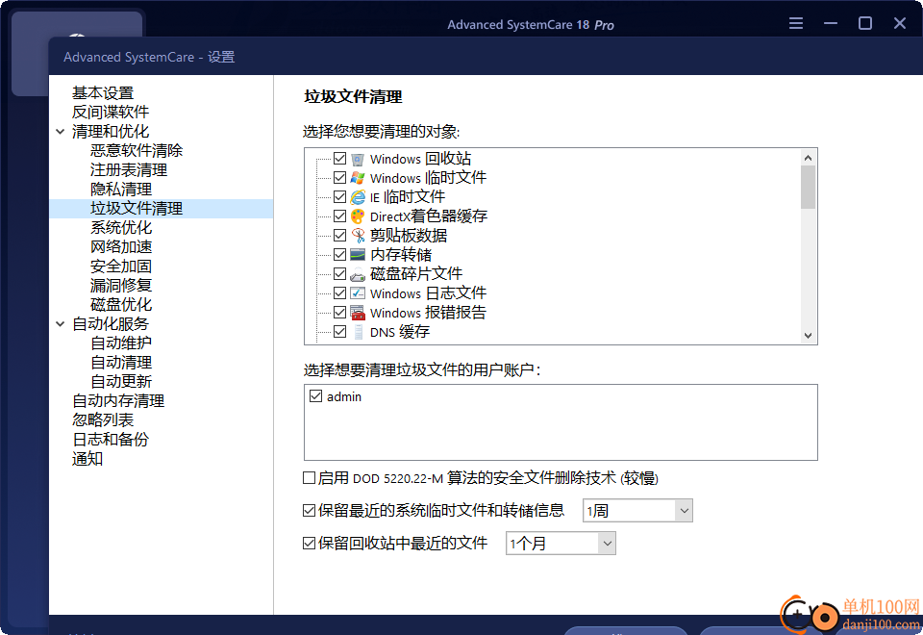The height and width of the screenshot is (635, 923).
Task: Select 垃圾文件清理 in sidebar
Action: [x=137, y=209]
